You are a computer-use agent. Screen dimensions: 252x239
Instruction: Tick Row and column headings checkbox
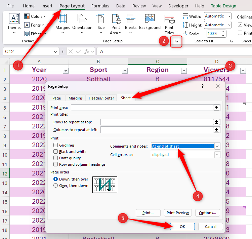(56, 164)
